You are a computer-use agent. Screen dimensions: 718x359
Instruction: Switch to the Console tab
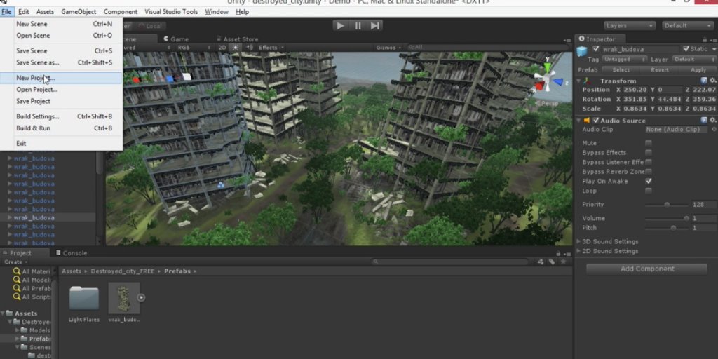[x=72, y=252]
